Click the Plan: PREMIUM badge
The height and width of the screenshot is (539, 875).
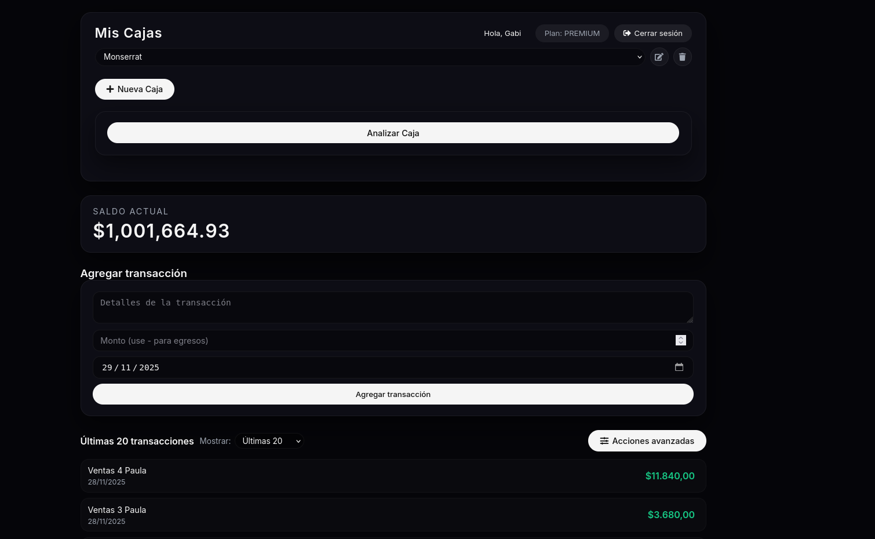572,33
